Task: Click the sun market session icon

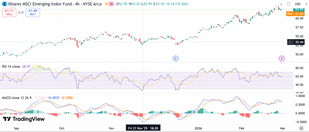Action: 107,4
